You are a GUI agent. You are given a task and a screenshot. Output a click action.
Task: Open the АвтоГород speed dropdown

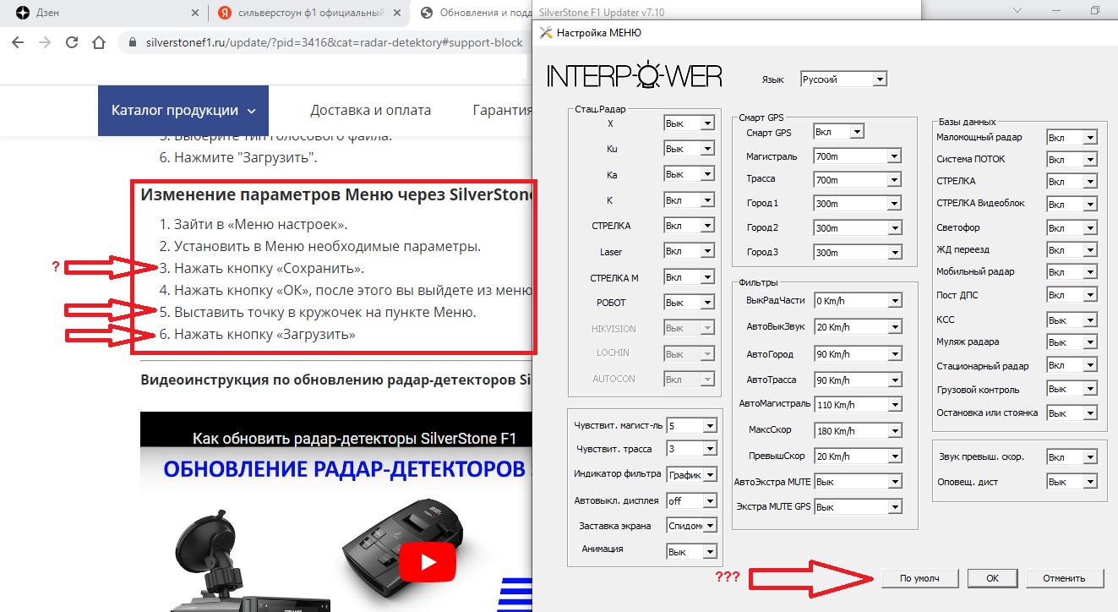pos(857,353)
